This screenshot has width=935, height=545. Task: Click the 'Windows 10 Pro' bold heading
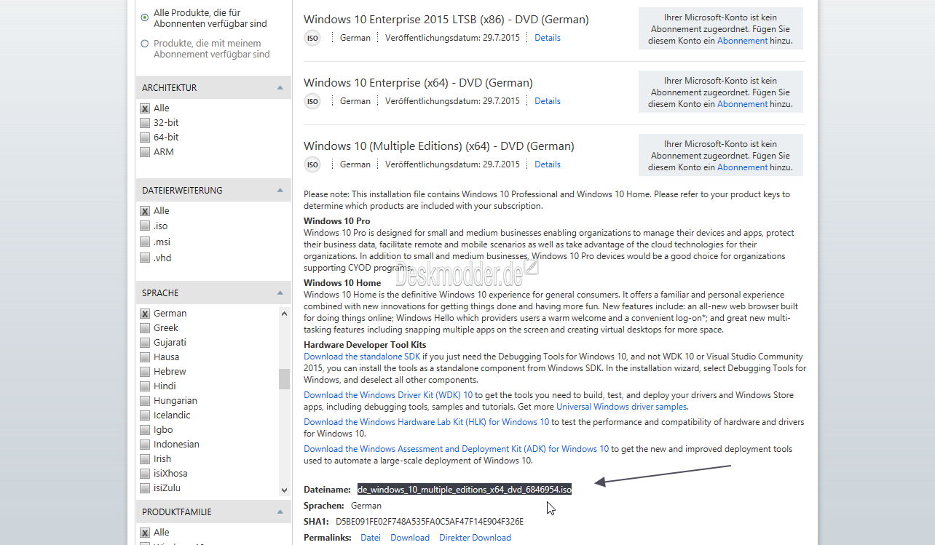point(336,221)
